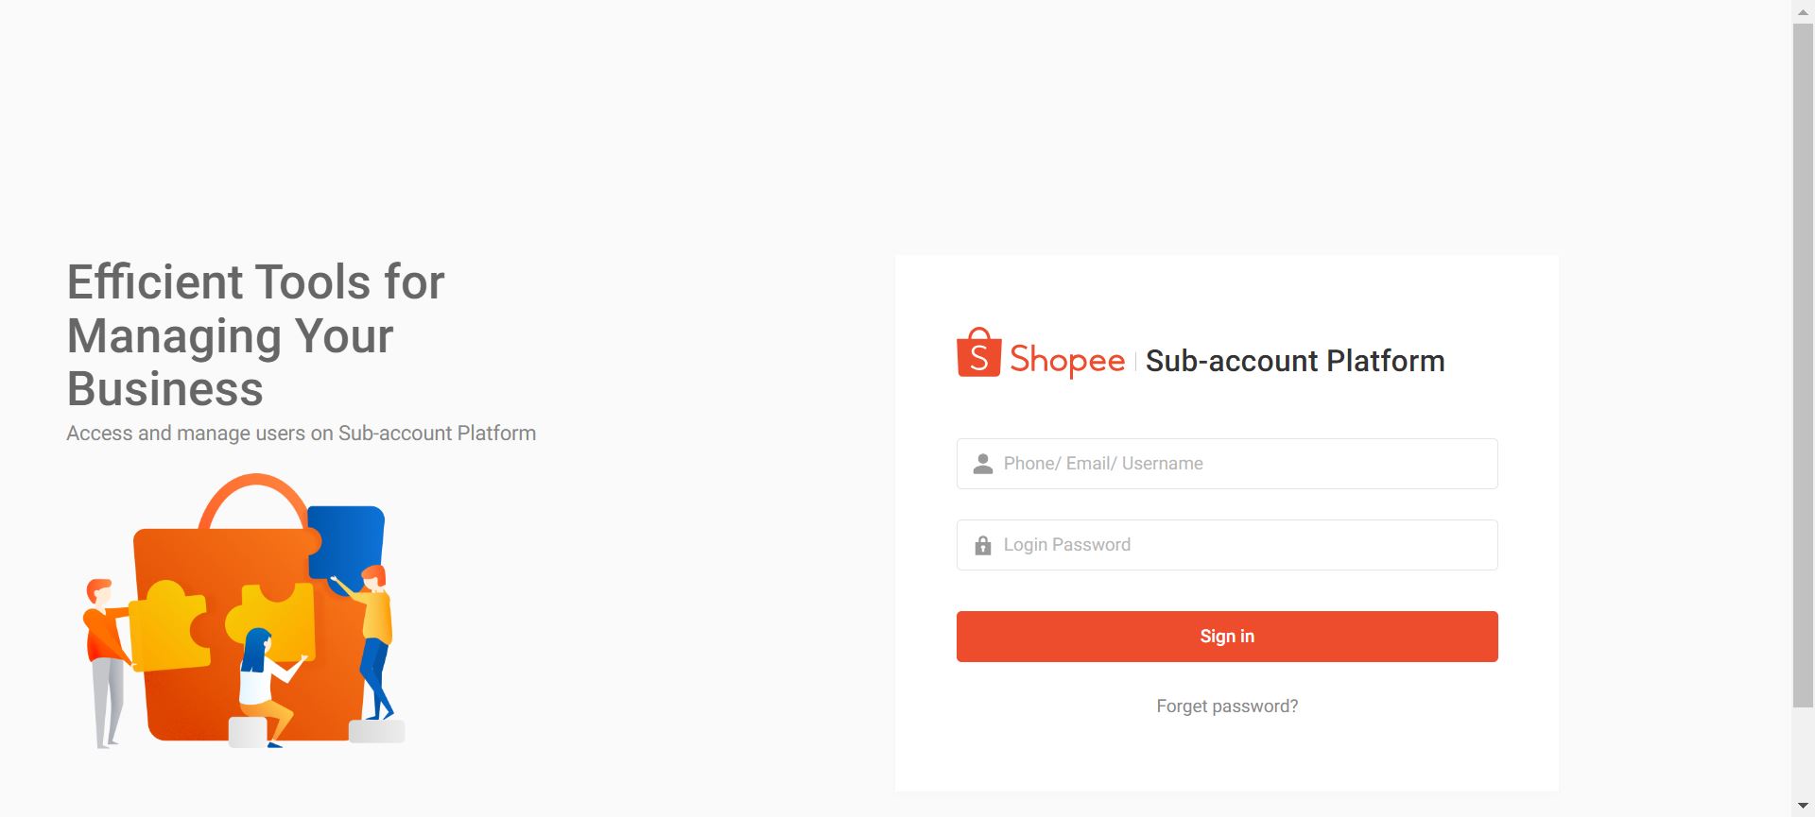This screenshot has height=817, width=1815.
Task: Click the Efficient Tools headline
Action: coord(255,335)
